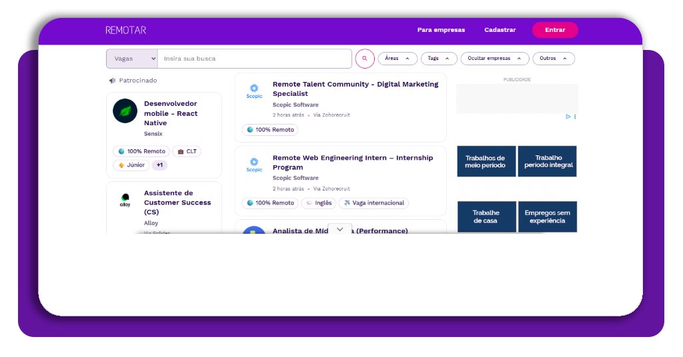Click the AdChoices triangle icon

point(568,117)
